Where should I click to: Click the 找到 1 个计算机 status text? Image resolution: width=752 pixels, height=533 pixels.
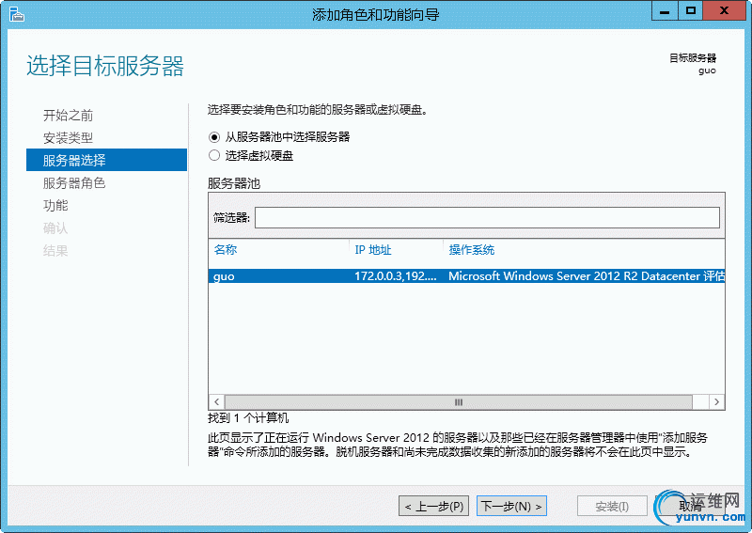[248, 418]
